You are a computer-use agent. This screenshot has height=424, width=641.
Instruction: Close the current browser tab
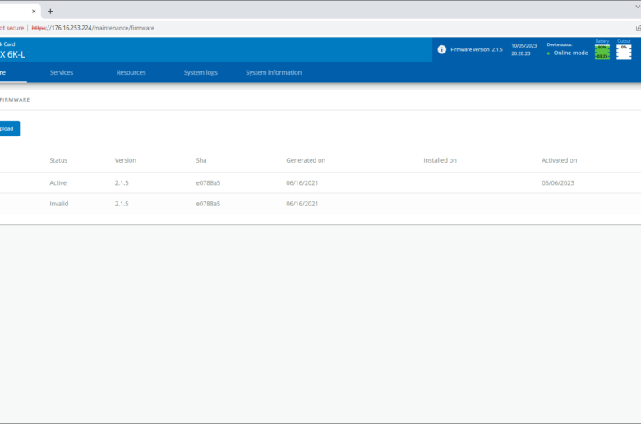[x=34, y=12]
